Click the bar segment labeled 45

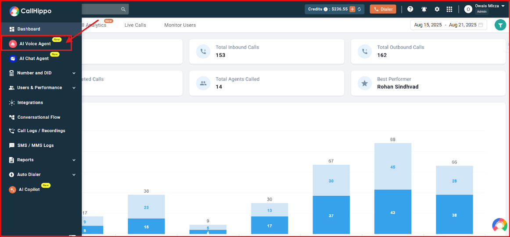coord(392,166)
